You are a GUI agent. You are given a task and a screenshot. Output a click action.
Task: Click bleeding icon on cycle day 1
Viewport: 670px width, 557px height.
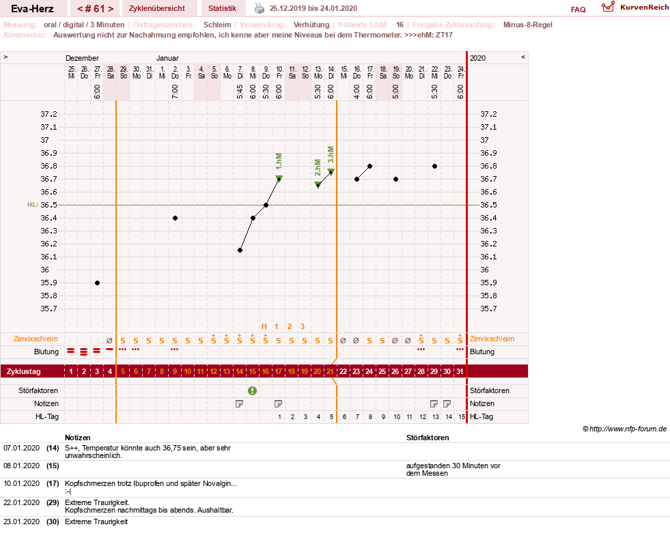pyautogui.click(x=71, y=351)
